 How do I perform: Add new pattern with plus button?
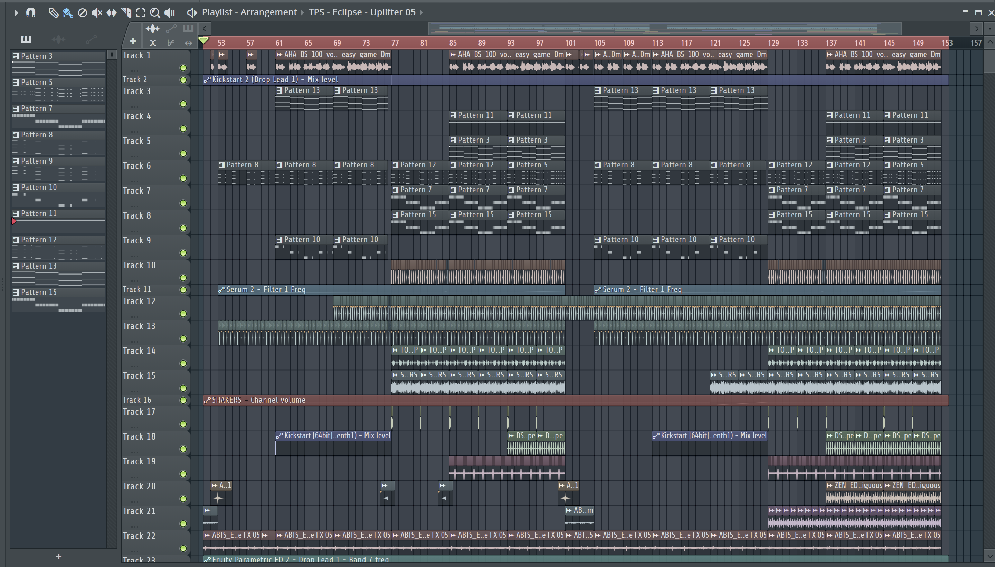[58, 556]
